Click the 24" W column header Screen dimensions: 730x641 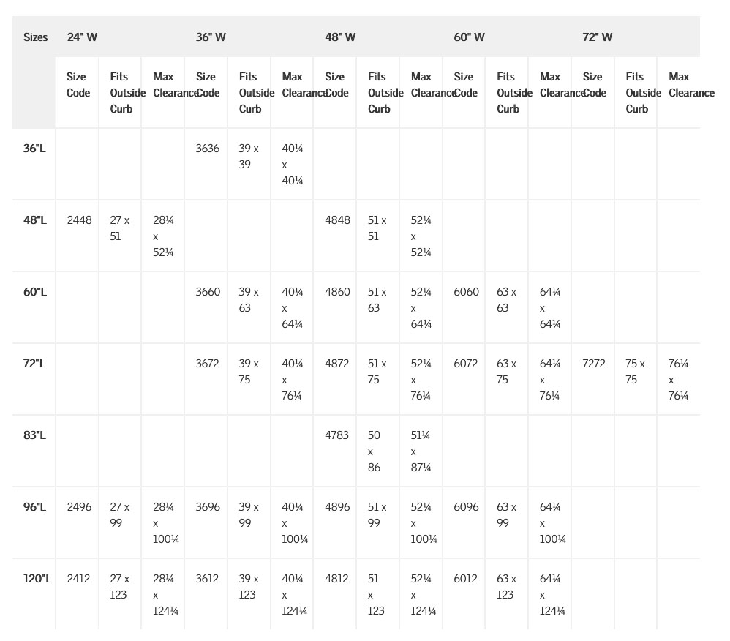(82, 37)
